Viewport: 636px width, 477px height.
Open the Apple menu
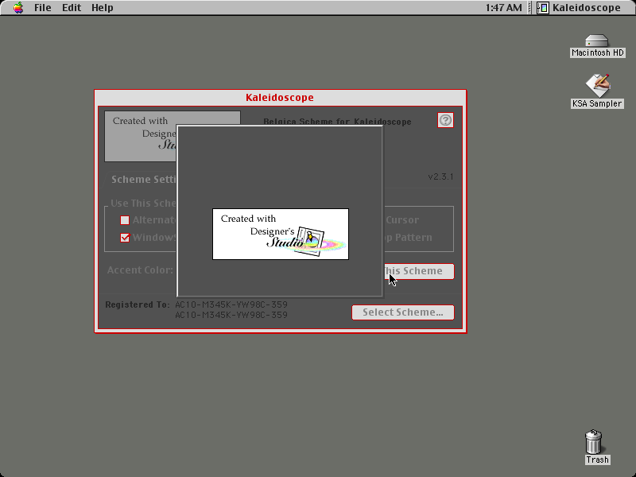(17, 8)
